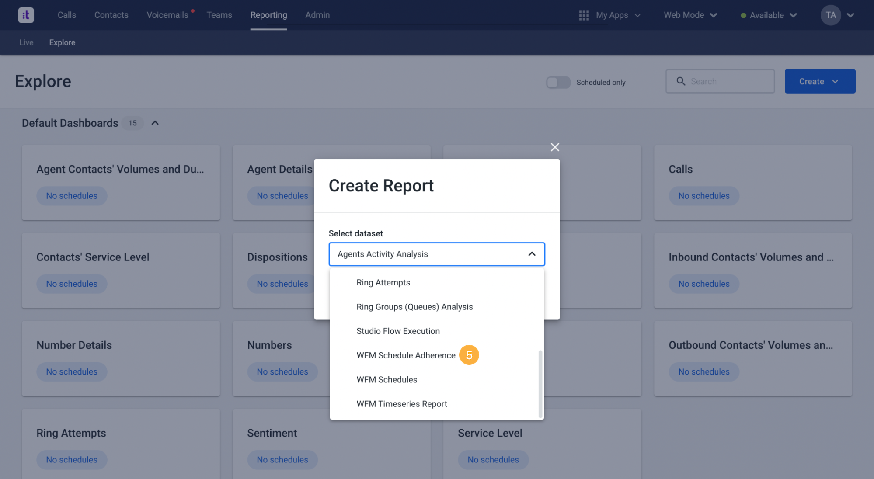
Task: Click No schedules on the Calls card
Action: click(703, 196)
